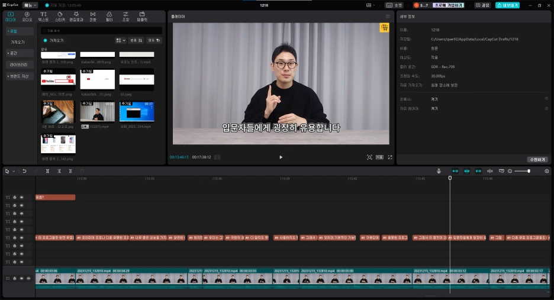This screenshot has height=300, width=554.
Task: Adjust the timeline zoom slider
Action: pos(529,171)
